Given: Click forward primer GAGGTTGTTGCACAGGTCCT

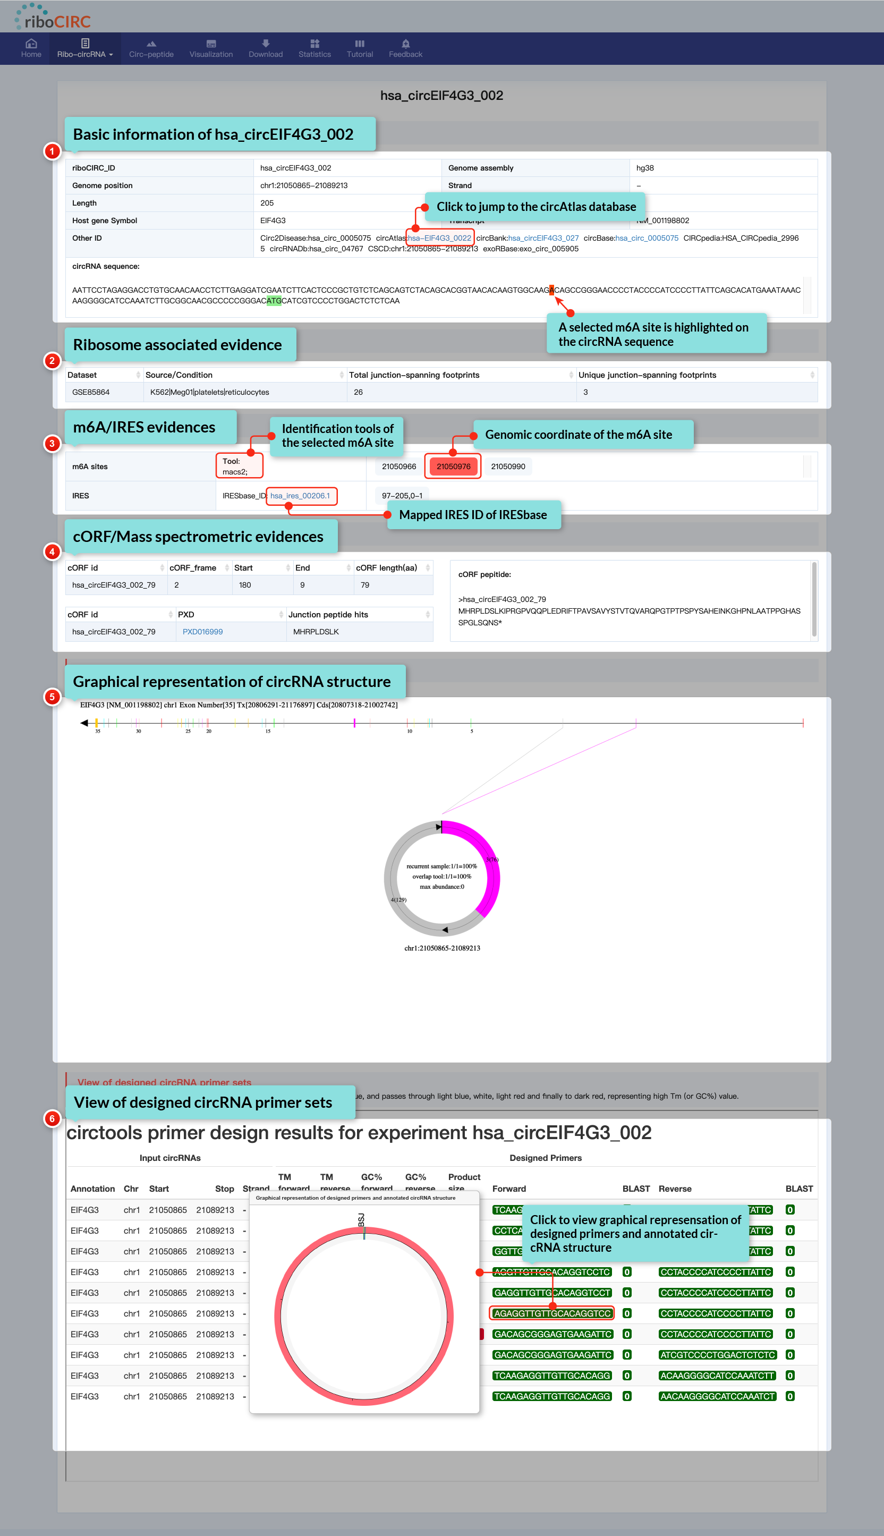Looking at the screenshot, I should [x=552, y=1293].
